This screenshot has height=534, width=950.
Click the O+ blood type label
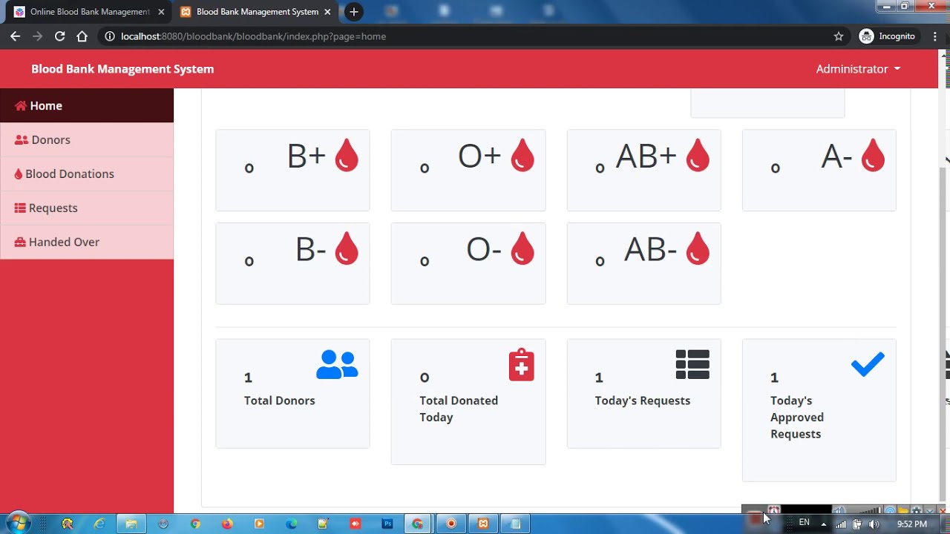pos(479,156)
